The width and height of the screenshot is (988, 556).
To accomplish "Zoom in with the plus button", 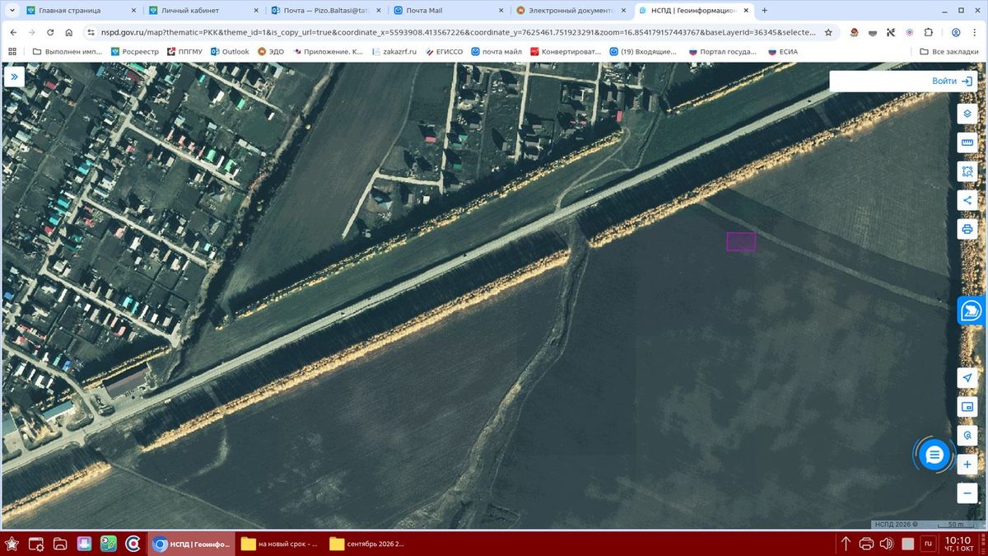I will pos(967,465).
